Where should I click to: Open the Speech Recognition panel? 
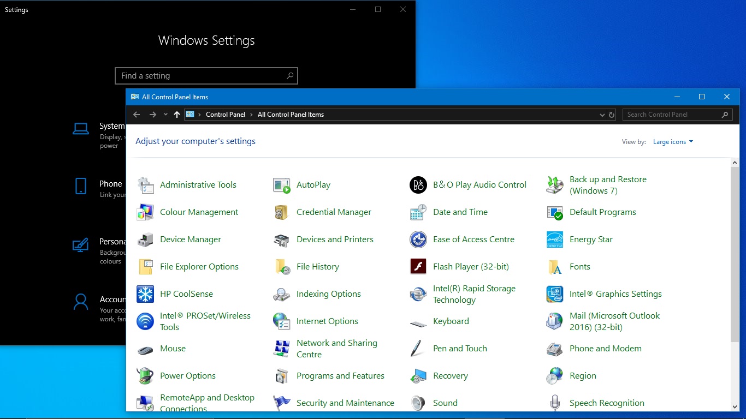point(607,403)
